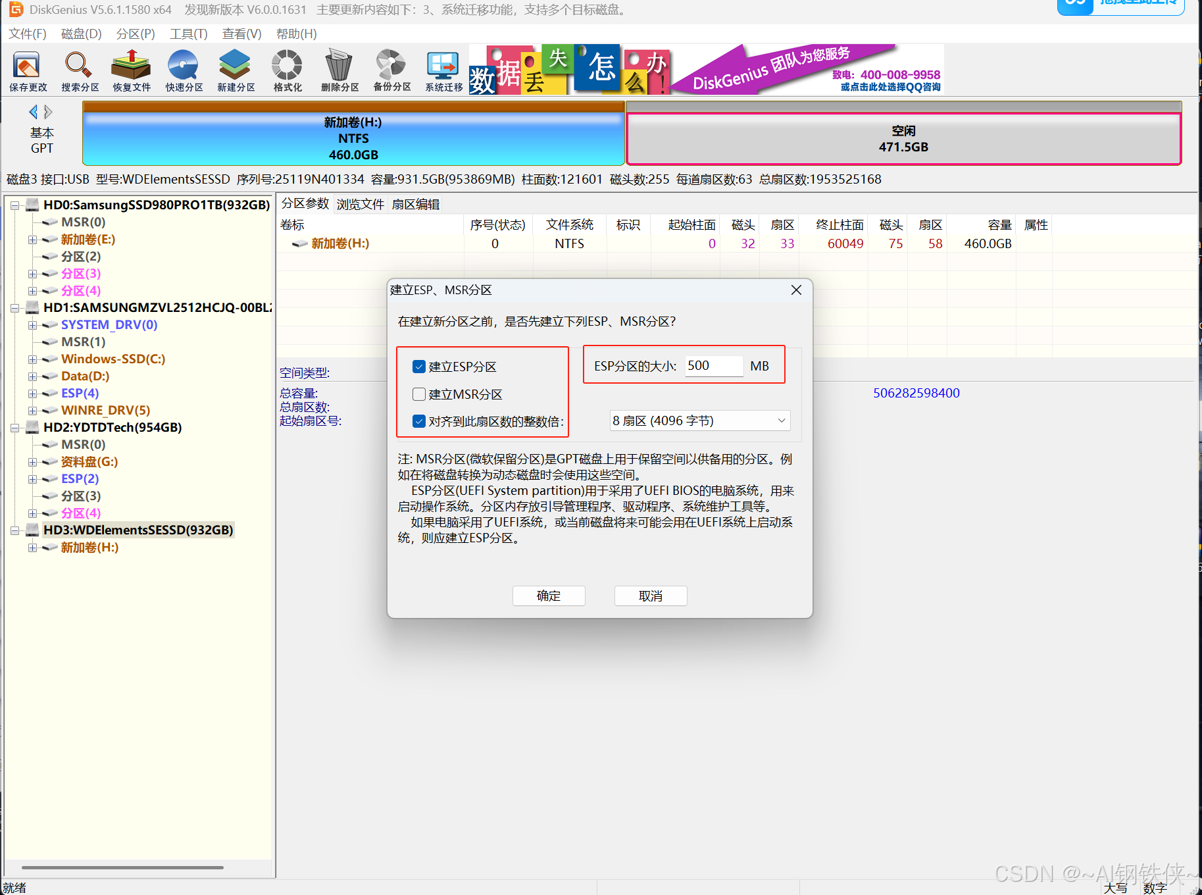Uncheck the Create ESP partition (建立ESP分区) checkbox

pyautogui.click(x=419, y=367)
